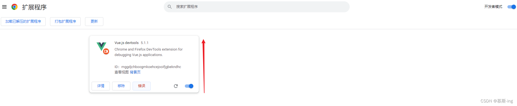Click the 开发者模式 label text

point(493,7)
